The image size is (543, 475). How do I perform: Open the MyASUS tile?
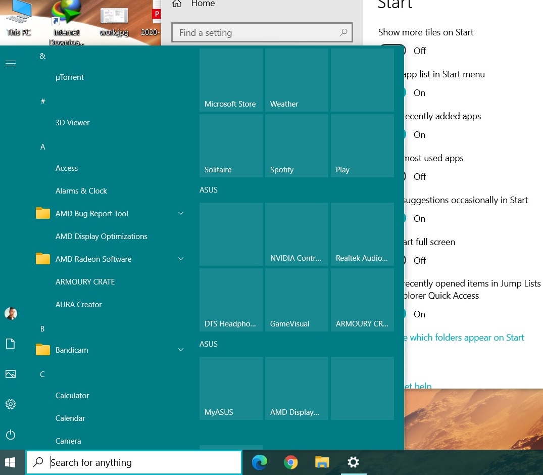(x=231, y=389)
